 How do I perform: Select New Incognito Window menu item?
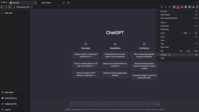point(178,18)
